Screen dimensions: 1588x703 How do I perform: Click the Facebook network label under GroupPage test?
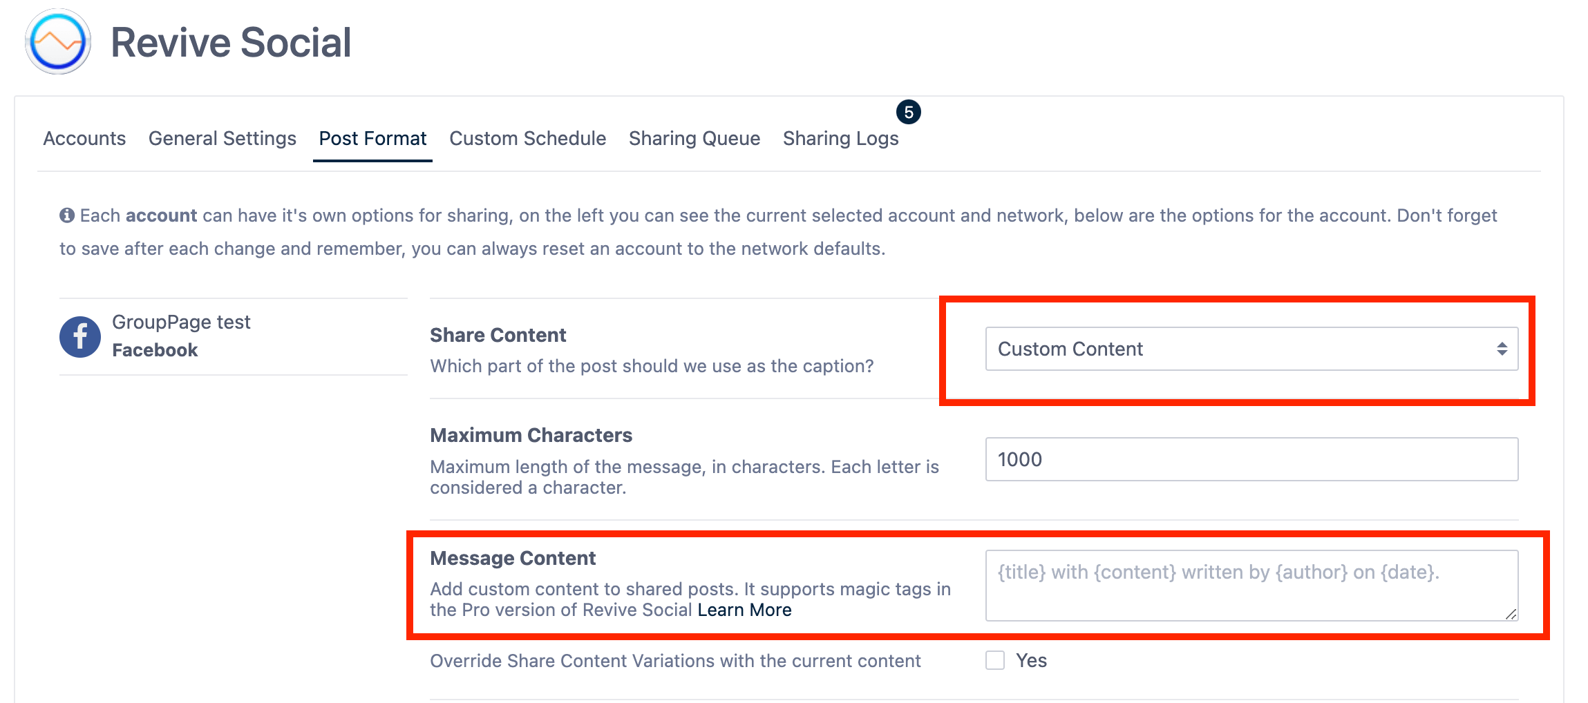point(155,350)
